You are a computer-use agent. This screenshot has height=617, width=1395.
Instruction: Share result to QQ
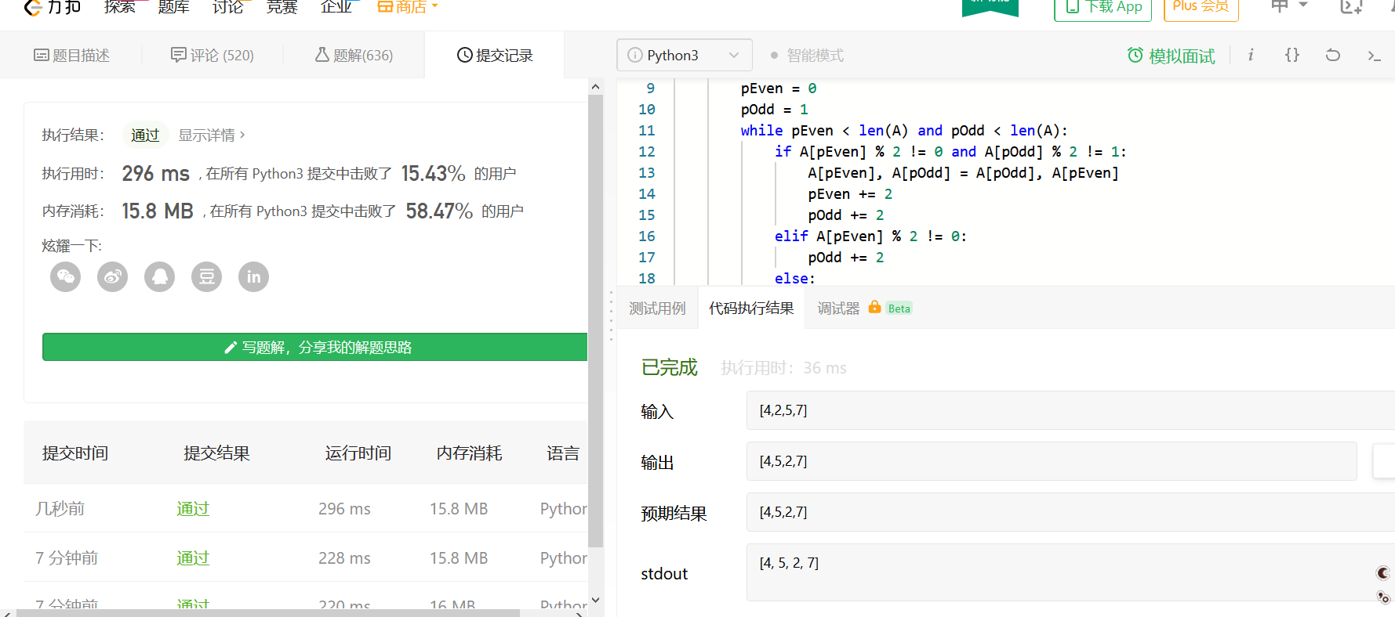160,276
